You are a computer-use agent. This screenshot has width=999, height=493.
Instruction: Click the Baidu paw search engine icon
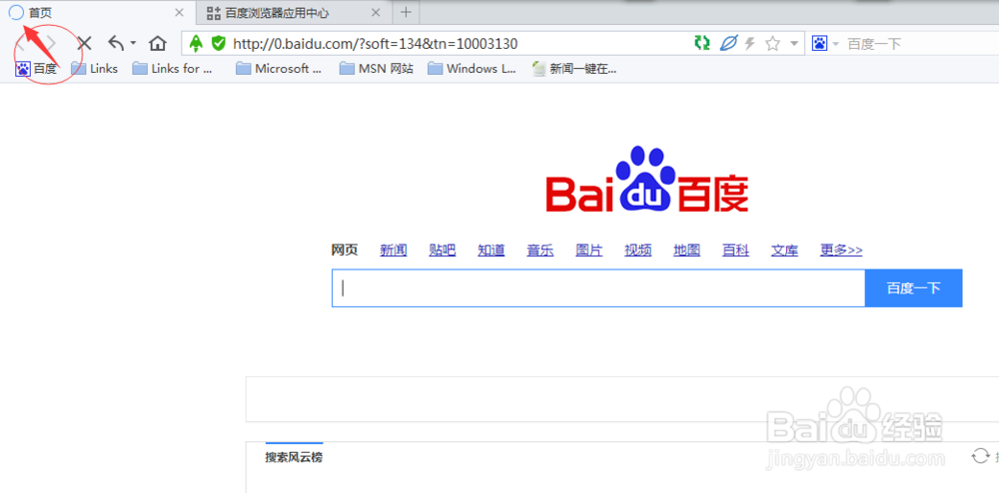click(819, 43)
